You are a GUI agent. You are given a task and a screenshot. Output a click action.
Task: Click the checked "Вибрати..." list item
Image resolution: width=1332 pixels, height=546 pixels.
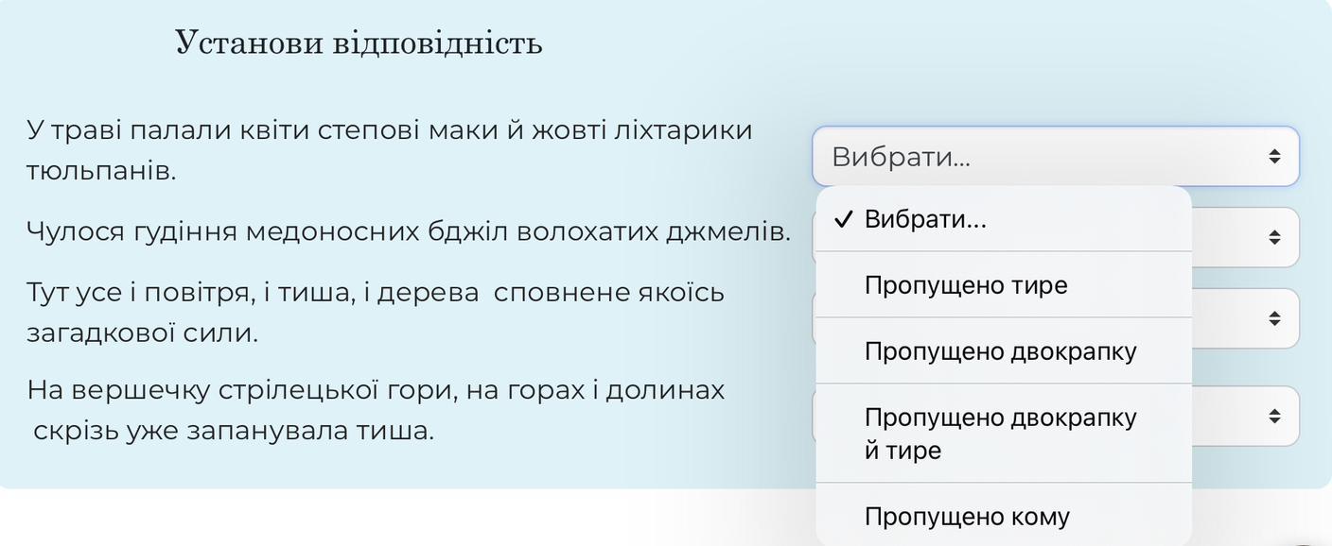[x=925, y=220]
